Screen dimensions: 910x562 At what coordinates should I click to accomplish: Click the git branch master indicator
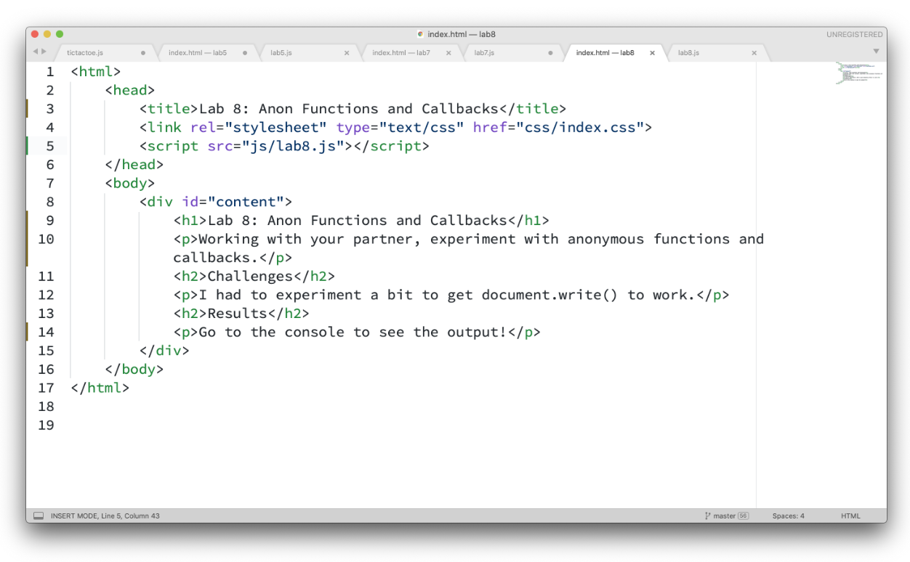720,516
